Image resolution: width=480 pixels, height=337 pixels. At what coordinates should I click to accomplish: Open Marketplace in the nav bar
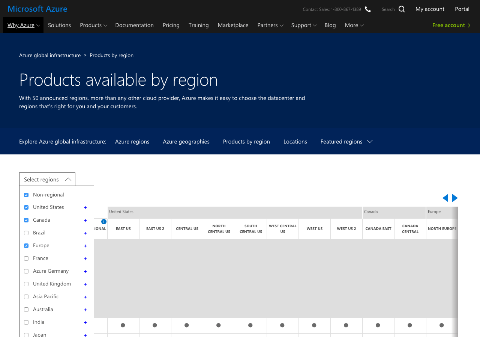pos(233,25)
